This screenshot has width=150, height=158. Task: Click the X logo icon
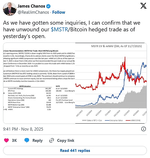[x=143, y=6]
